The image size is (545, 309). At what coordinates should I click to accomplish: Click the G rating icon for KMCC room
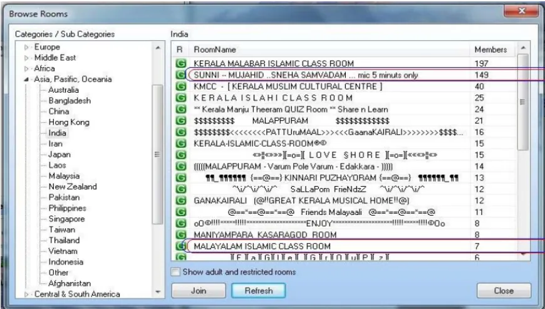click(180, 86)
